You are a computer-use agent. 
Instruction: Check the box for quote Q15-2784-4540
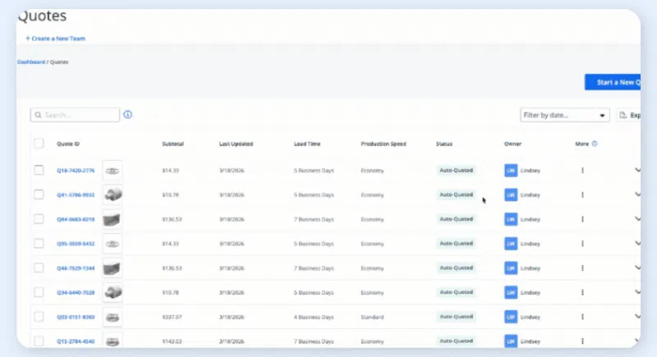[x=39, y=341]
